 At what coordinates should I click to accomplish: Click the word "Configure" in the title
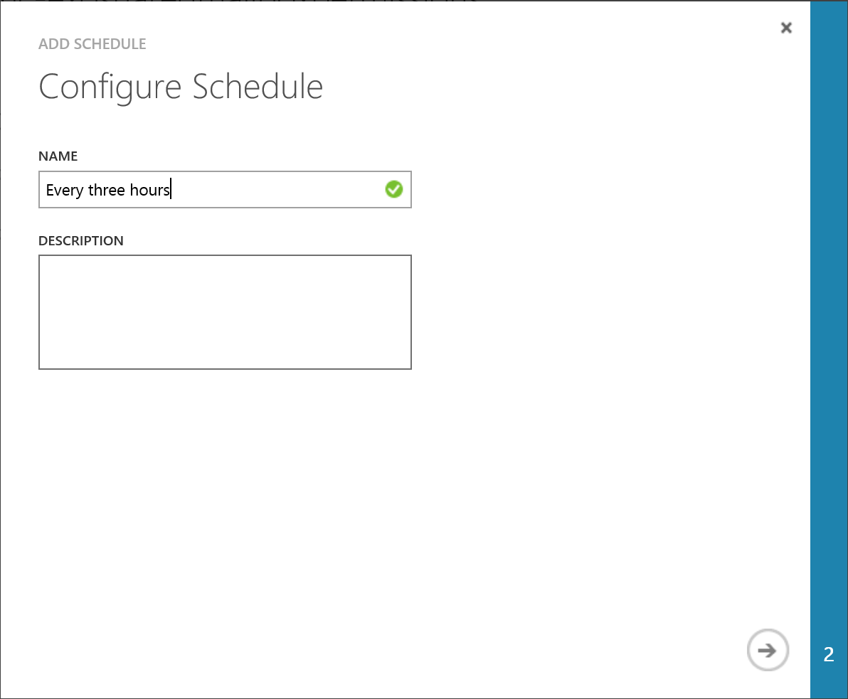point(111,87)
